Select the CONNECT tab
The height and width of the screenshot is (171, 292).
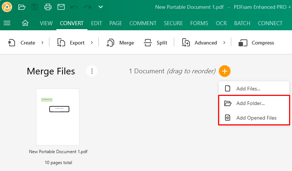pyautogui.click(x=270, y=23)
